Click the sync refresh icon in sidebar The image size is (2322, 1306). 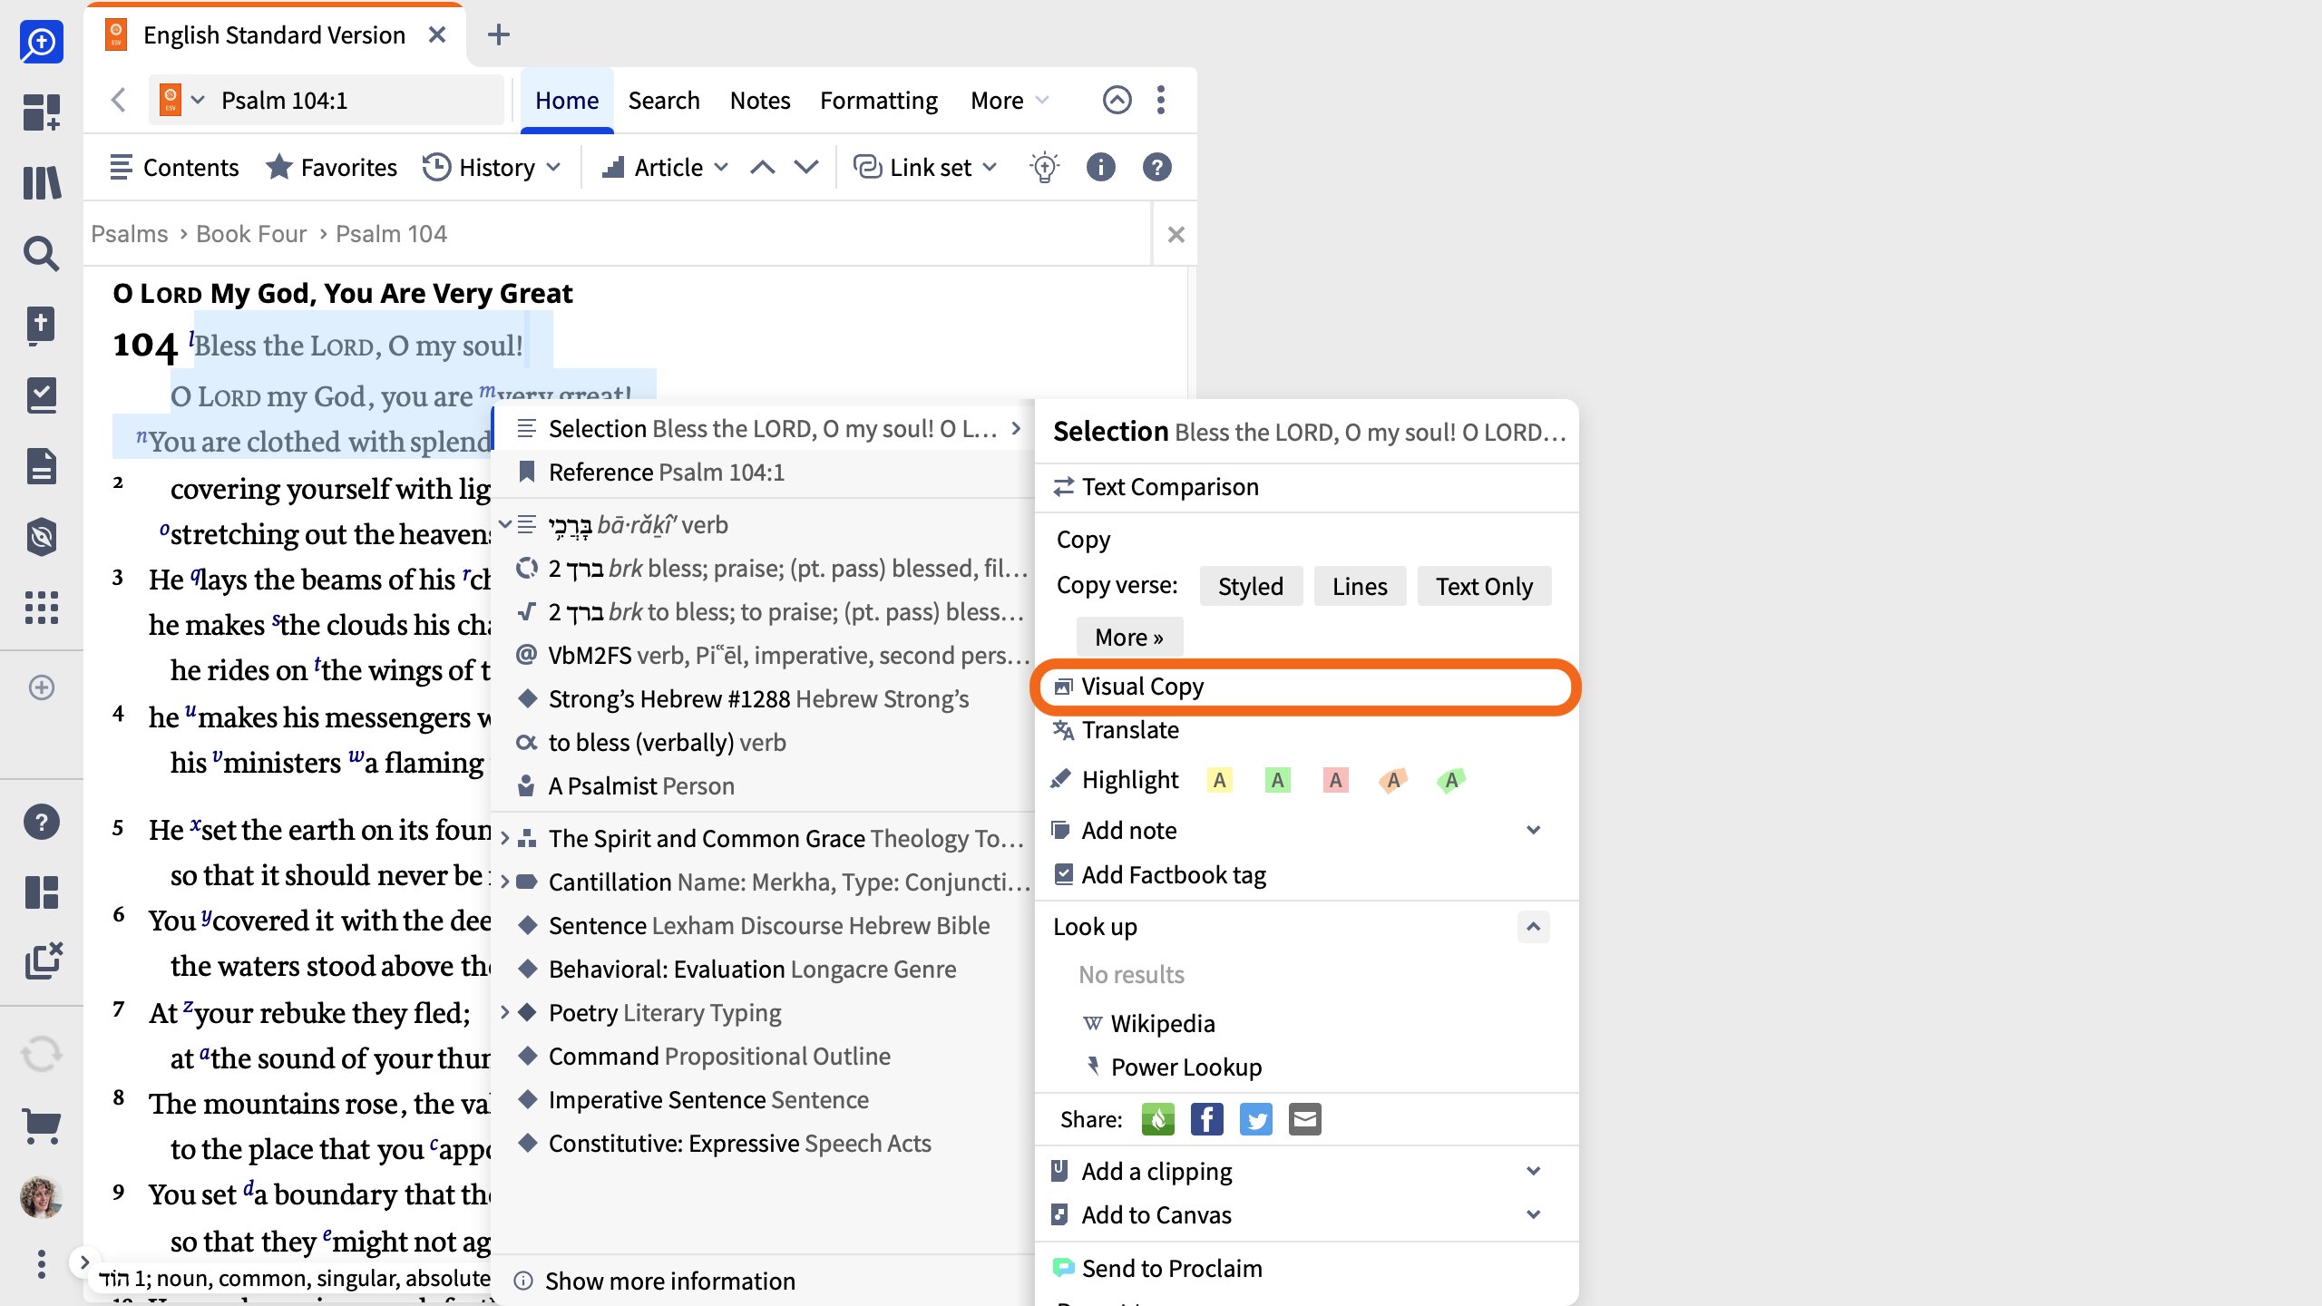[x=41, y=1054]
